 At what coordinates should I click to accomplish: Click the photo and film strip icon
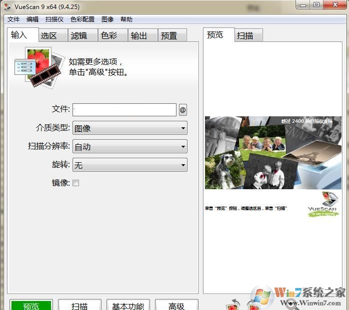pos(38,67)
